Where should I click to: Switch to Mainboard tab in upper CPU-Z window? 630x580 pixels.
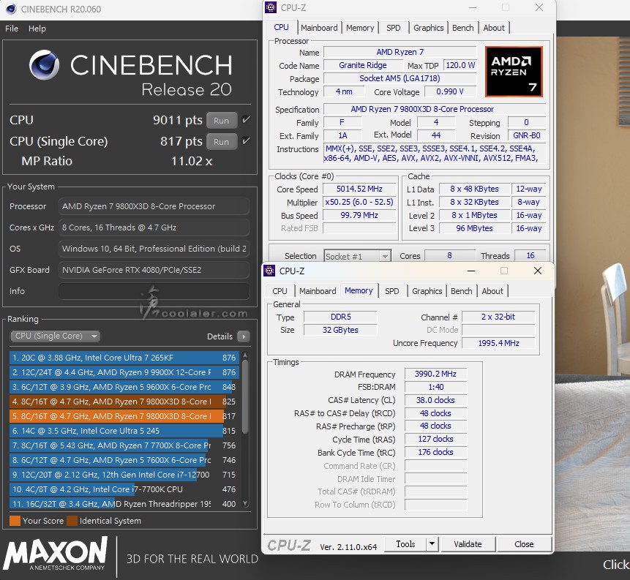(x=319, y=28)
